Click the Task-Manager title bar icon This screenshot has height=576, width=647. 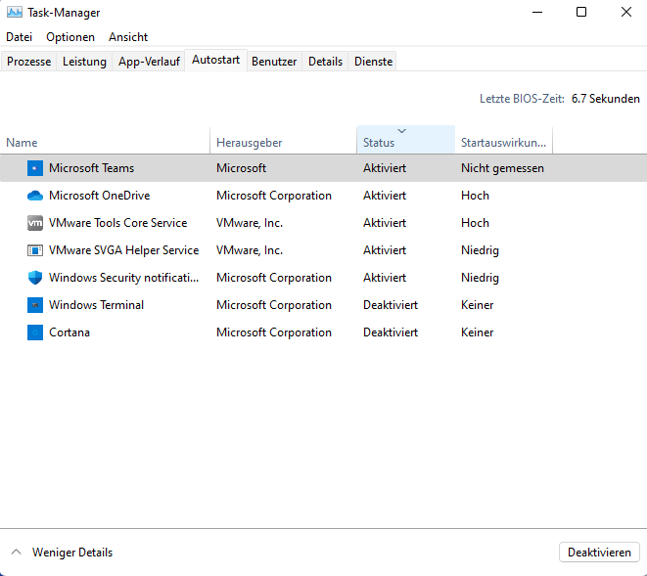tap(15, 13)
